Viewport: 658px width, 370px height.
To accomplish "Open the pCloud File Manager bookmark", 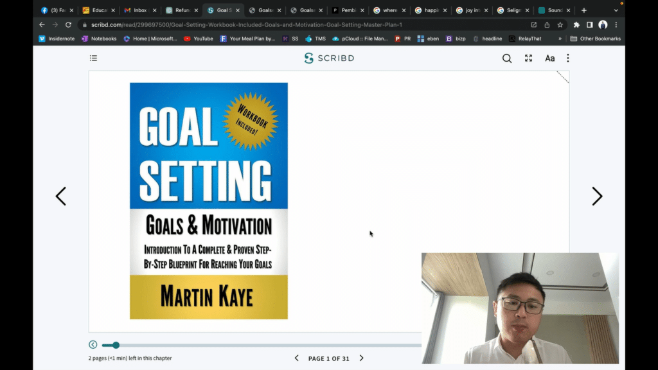I will tap(360, 39).
